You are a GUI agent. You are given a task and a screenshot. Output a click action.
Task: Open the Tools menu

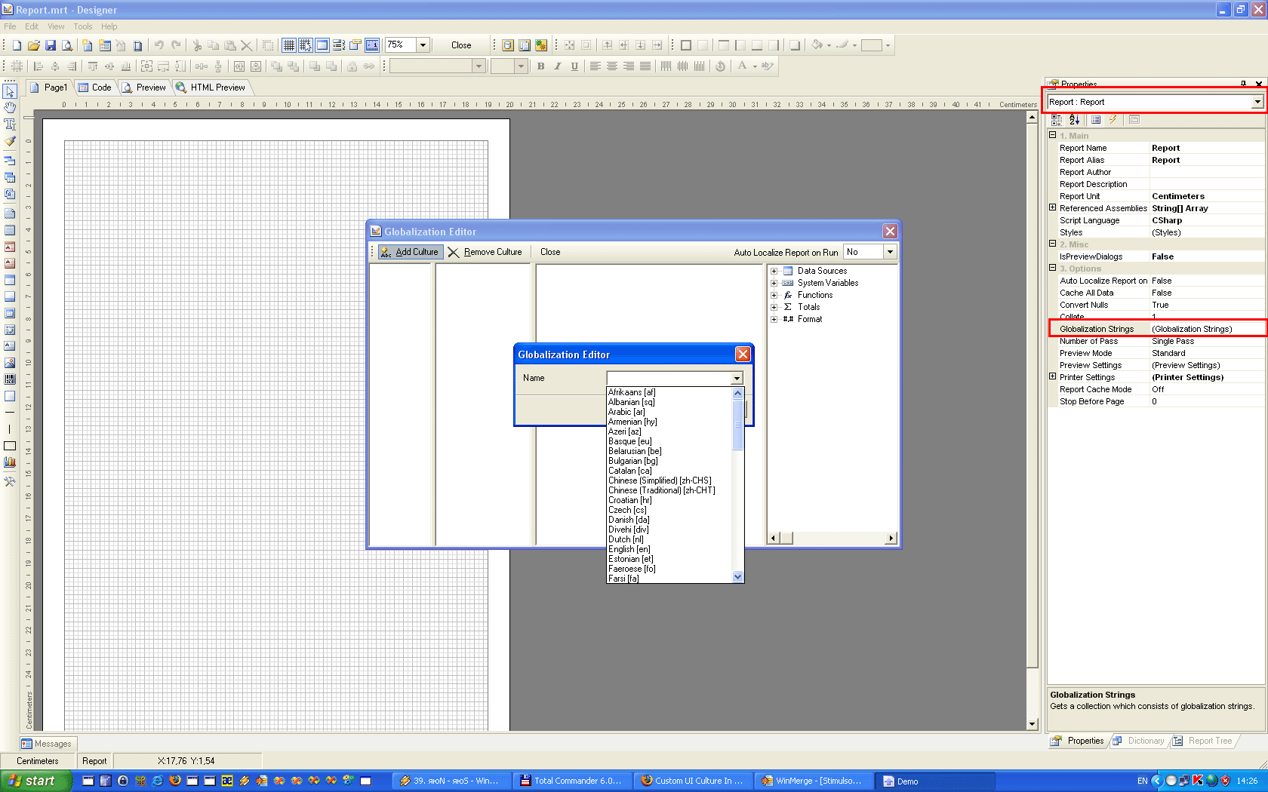point(83,26)
